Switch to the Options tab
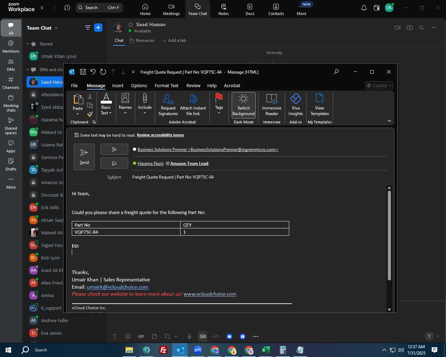This screenshot has width=446, height=357. (x=139, y=85)
